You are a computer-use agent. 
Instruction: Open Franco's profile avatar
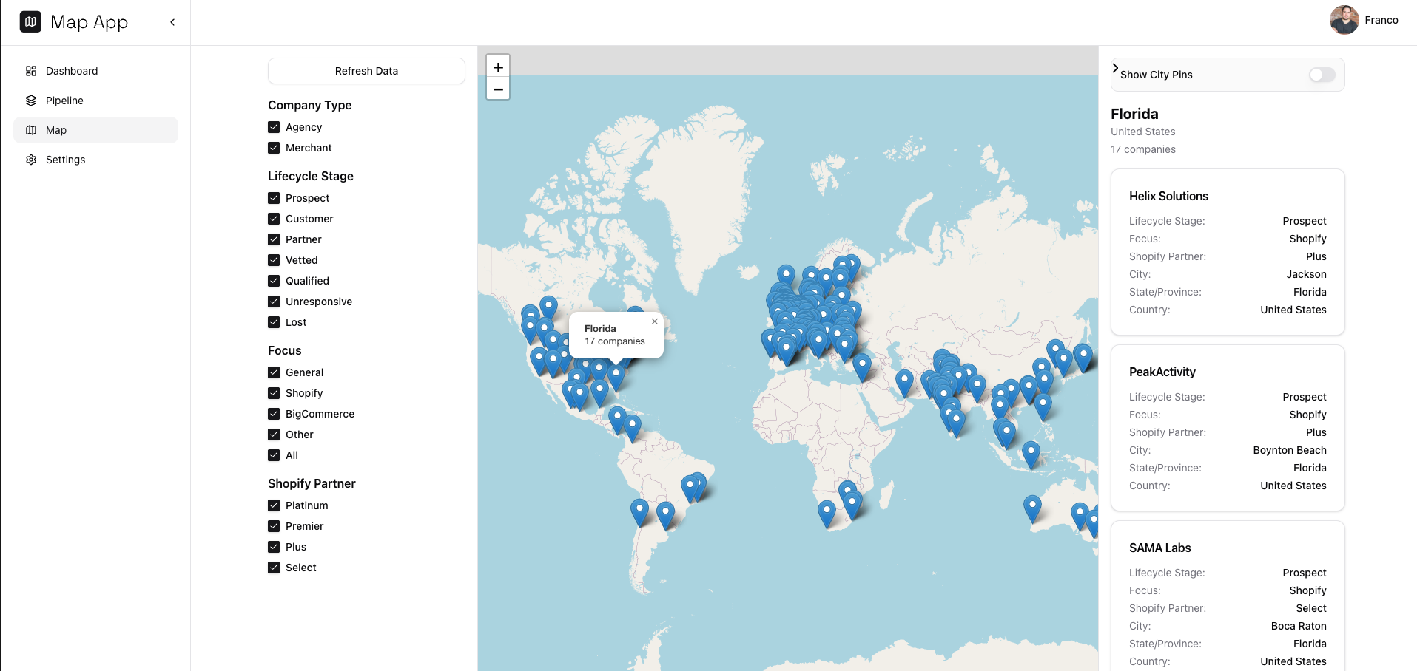(x=1343, y=20)
